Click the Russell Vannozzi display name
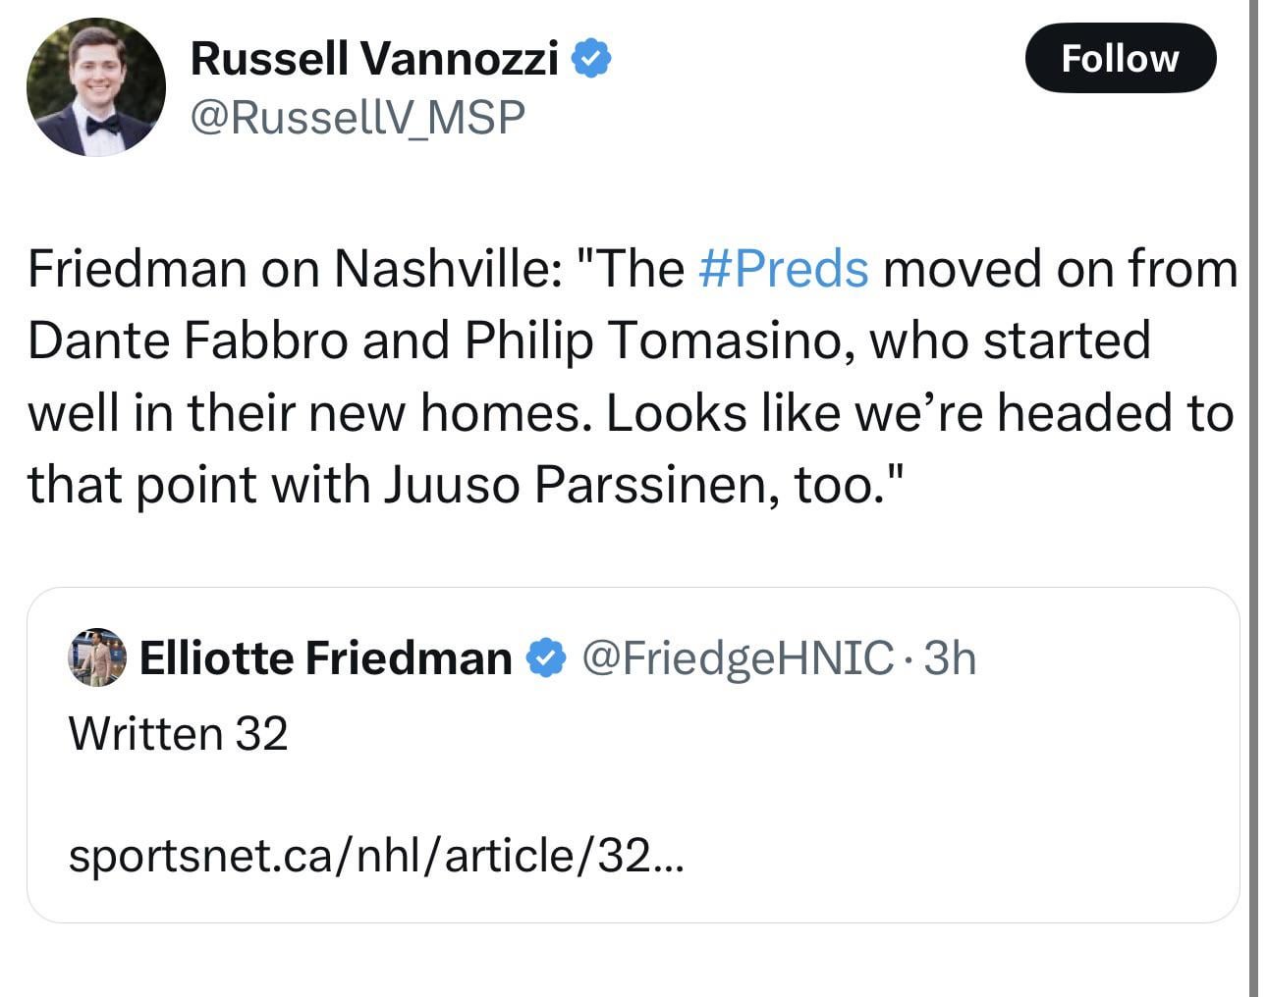Viewport: 1267px width, 997px height. (x=373, y=59)
